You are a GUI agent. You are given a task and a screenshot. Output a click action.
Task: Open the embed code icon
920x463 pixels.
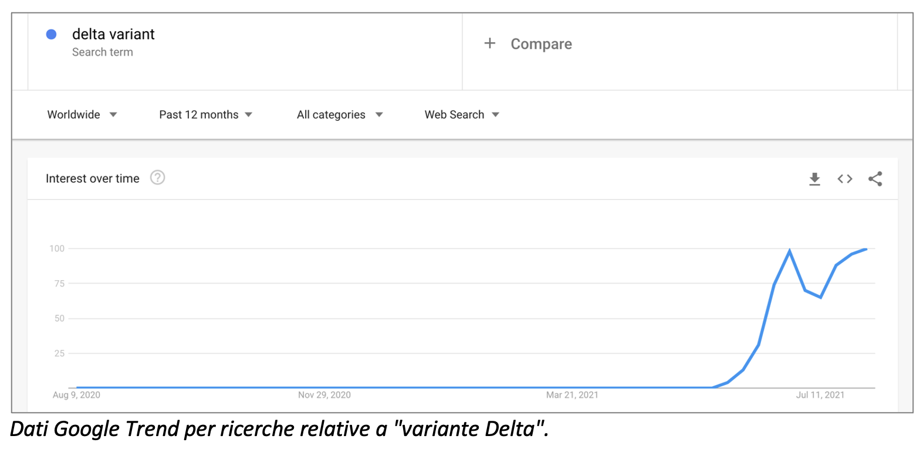[845, 179]
